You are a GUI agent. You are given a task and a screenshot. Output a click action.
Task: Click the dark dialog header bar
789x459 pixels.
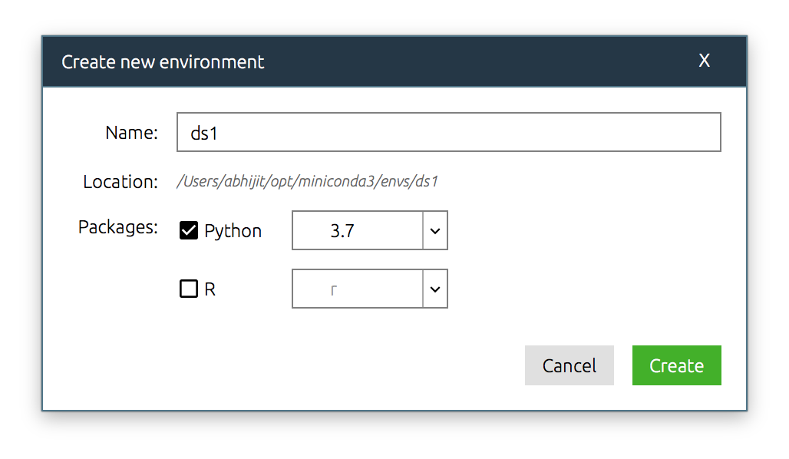(394, 61)
